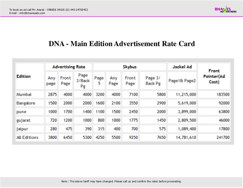Image resolution: width=243 pixels, height=188 pixels.
Task: Select the gujarat value 1450
Action: click(x=161, y=120)
